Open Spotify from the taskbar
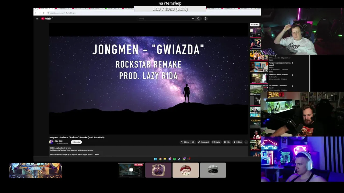This screenshot has height=193, width=344. [x=174, y=159]
